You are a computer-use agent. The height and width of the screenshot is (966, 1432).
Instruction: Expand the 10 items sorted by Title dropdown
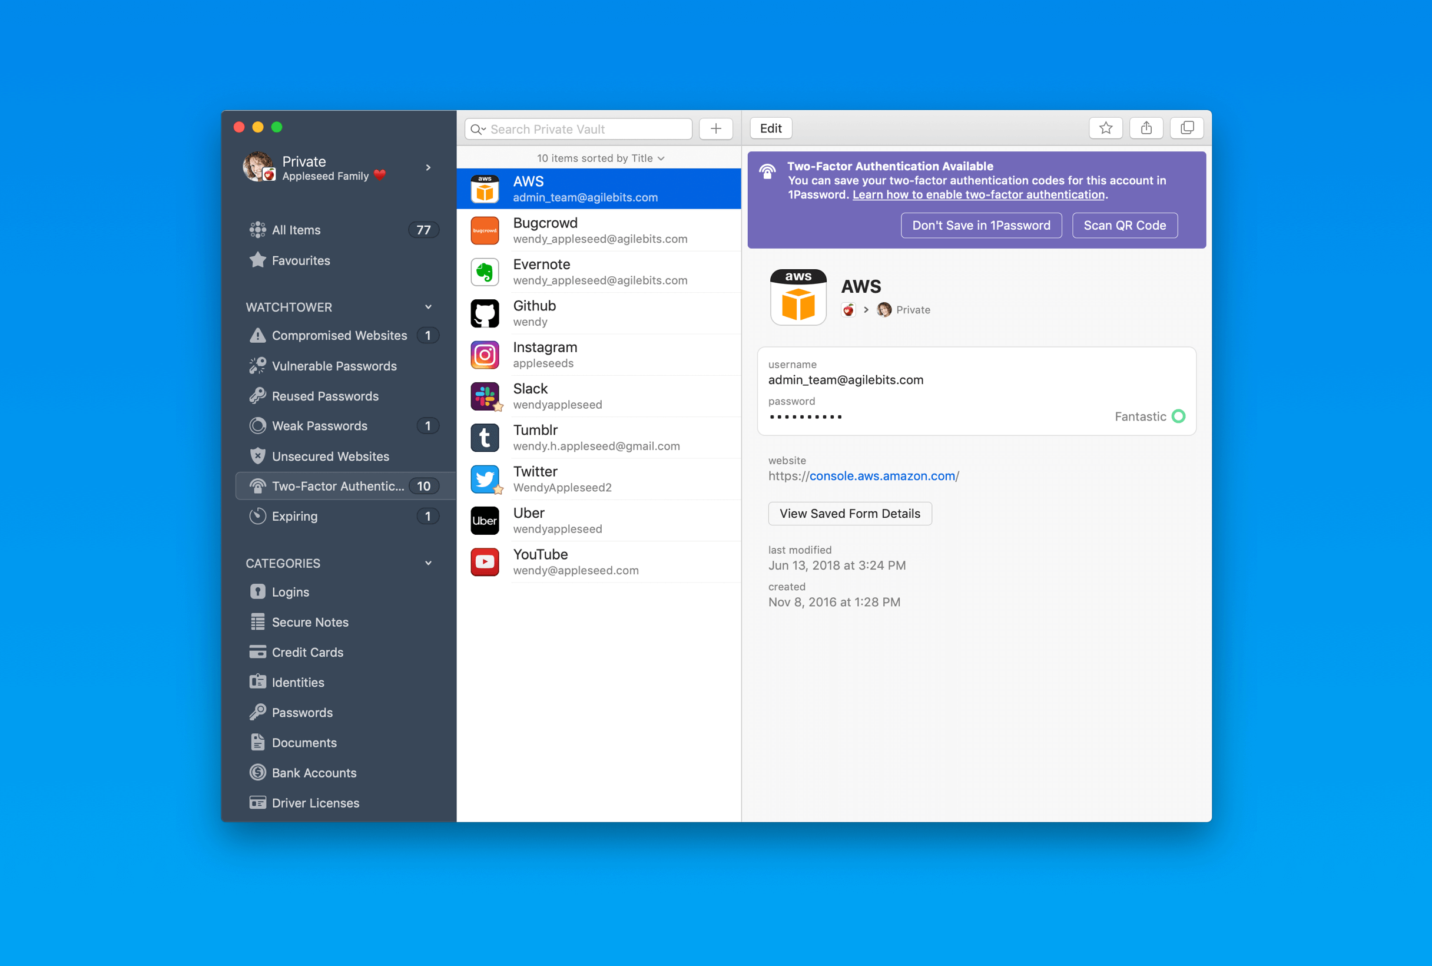pos(600,158)
